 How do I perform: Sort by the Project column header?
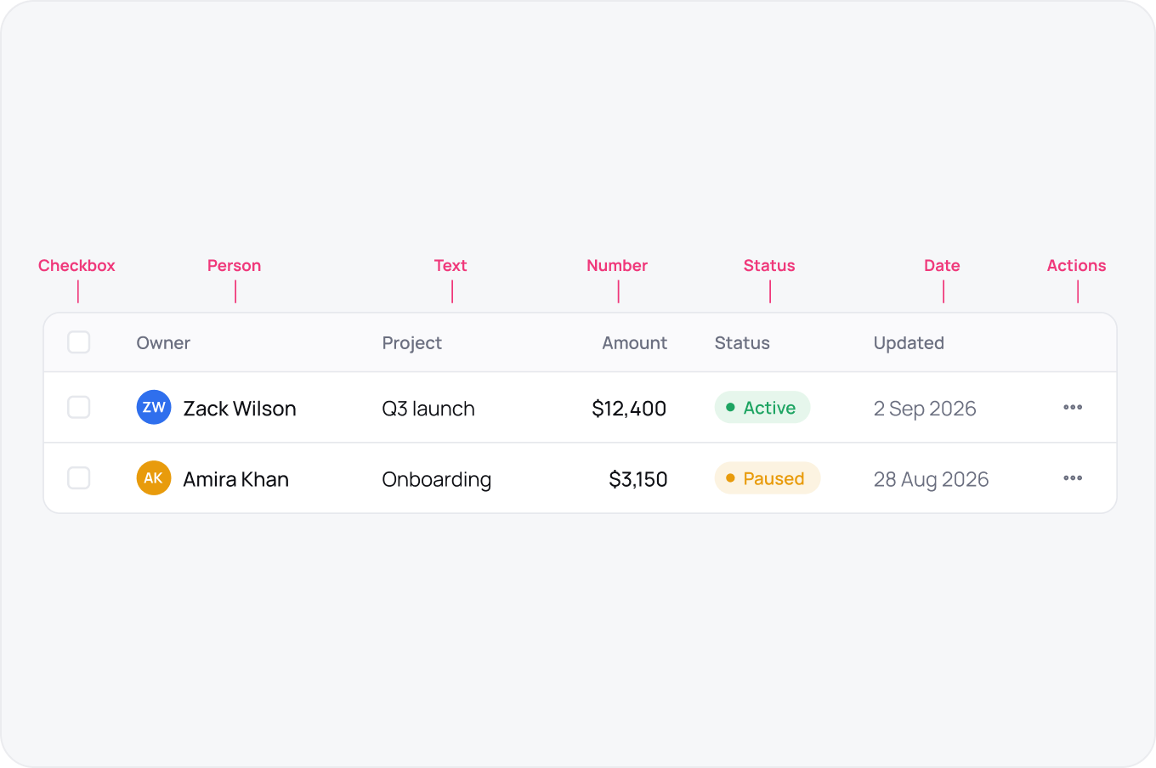[x=412, y=343]
